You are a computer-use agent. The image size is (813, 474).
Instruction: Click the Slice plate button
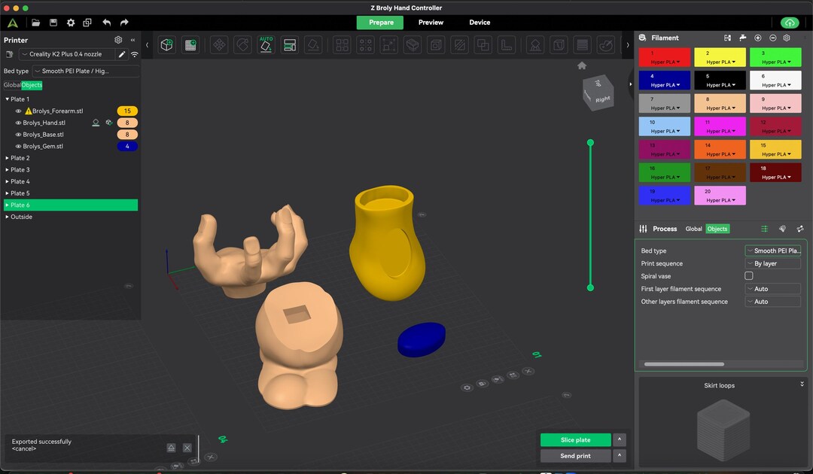click(576, 440)
